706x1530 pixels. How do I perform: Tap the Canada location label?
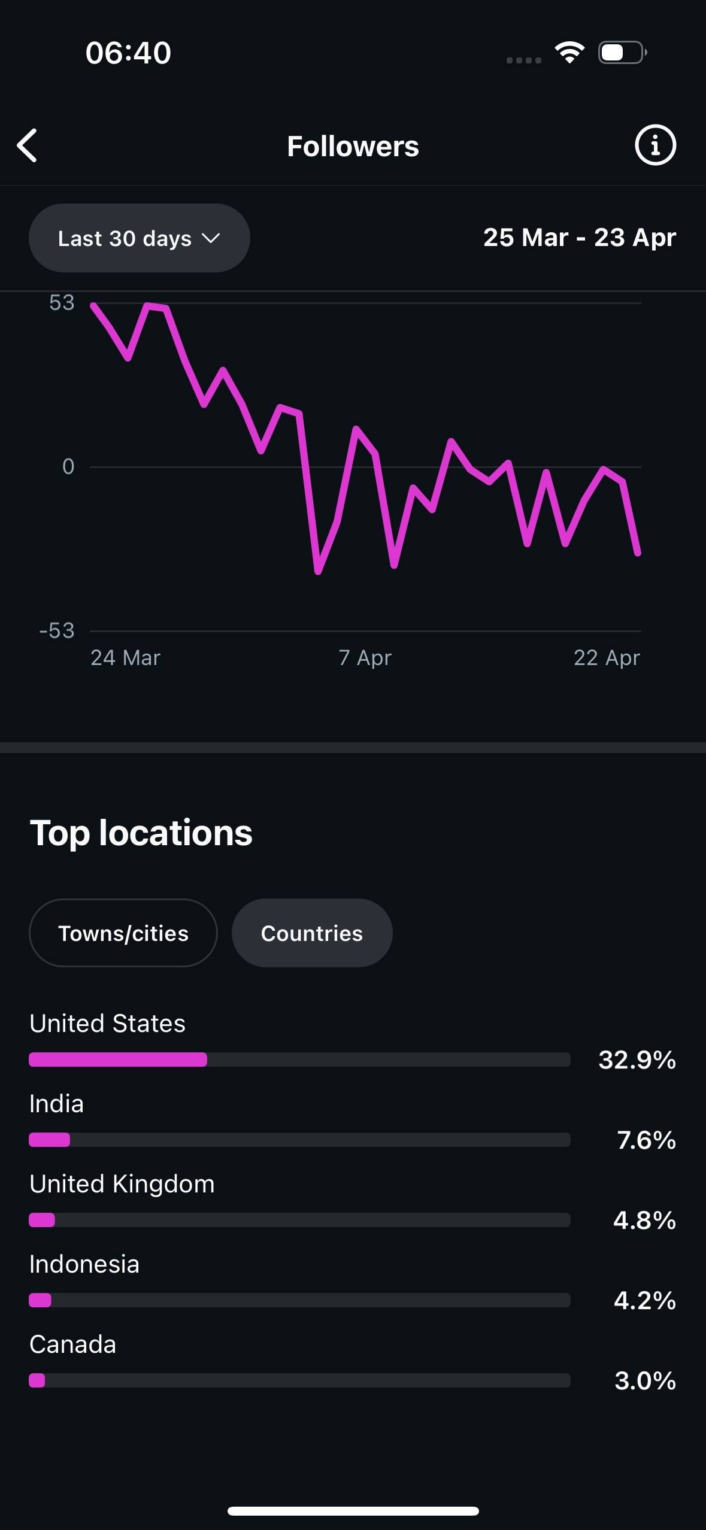click(x=72, y=1344)
